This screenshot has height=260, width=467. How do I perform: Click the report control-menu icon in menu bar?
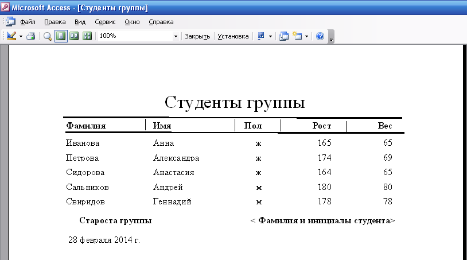pos(10,22)
